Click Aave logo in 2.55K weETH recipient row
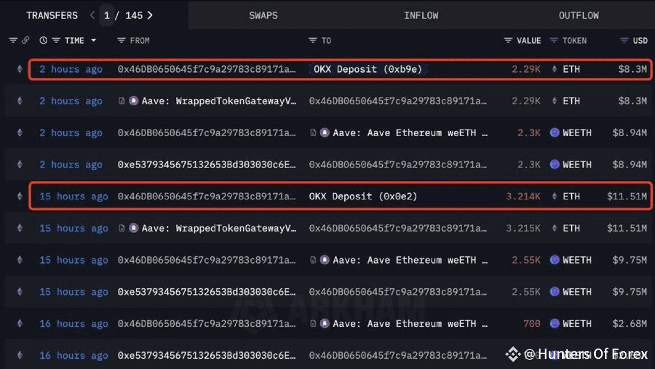Viewport: 655px width, 369px height. pyautogui.click(x=325, y=260)
